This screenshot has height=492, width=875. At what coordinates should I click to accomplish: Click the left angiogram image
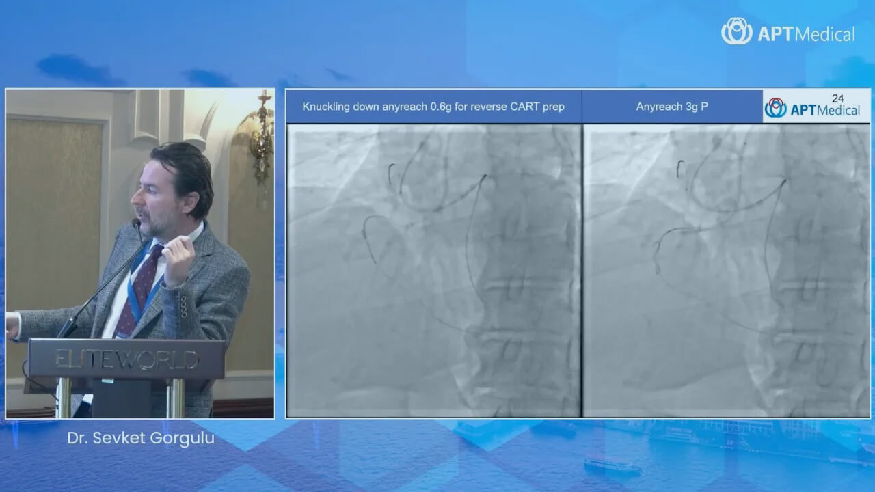[434, 271]
